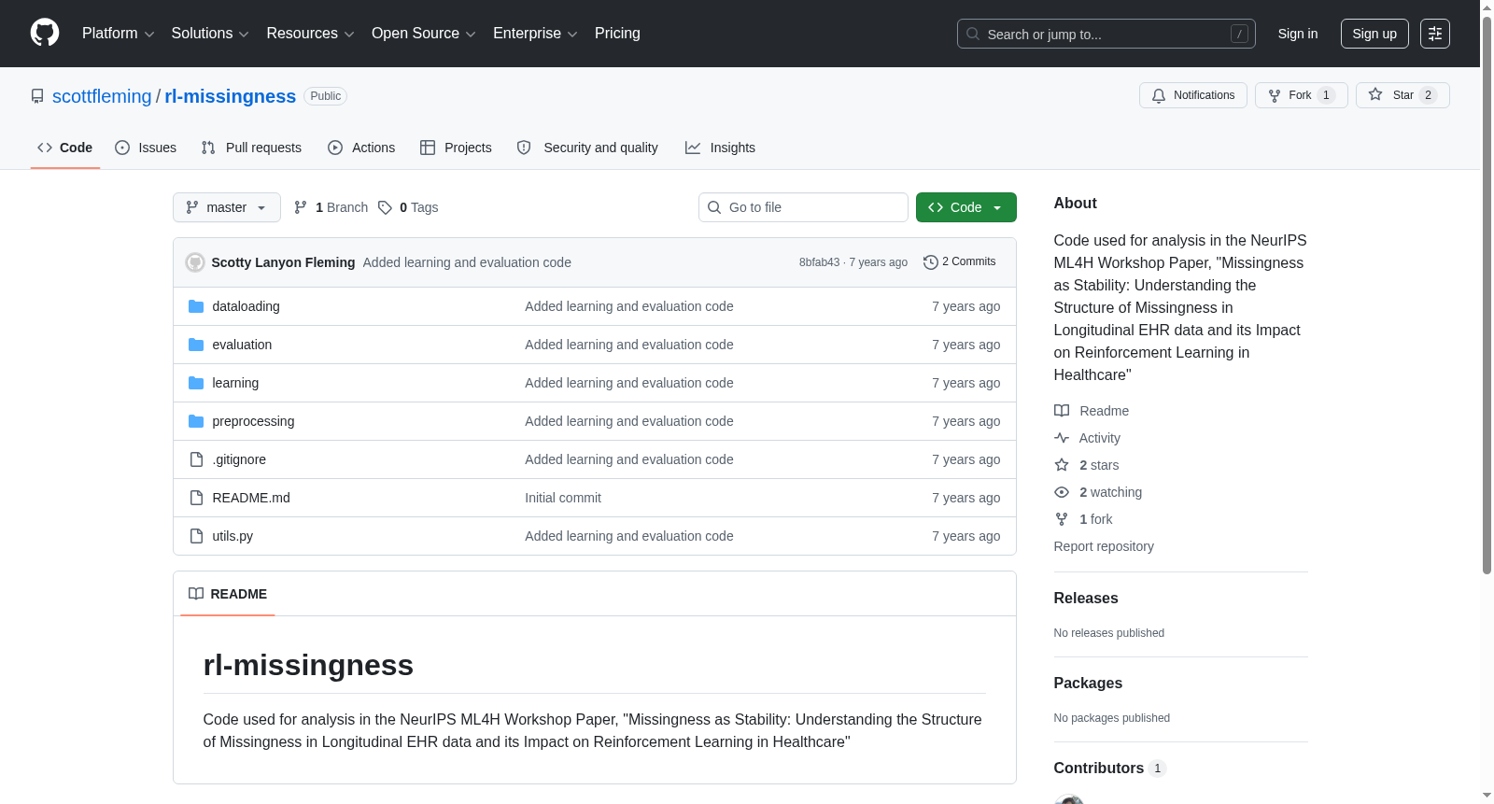Switch to the Code tab
The height and width of the screenshot is (804, 1494).
[65, 148]
